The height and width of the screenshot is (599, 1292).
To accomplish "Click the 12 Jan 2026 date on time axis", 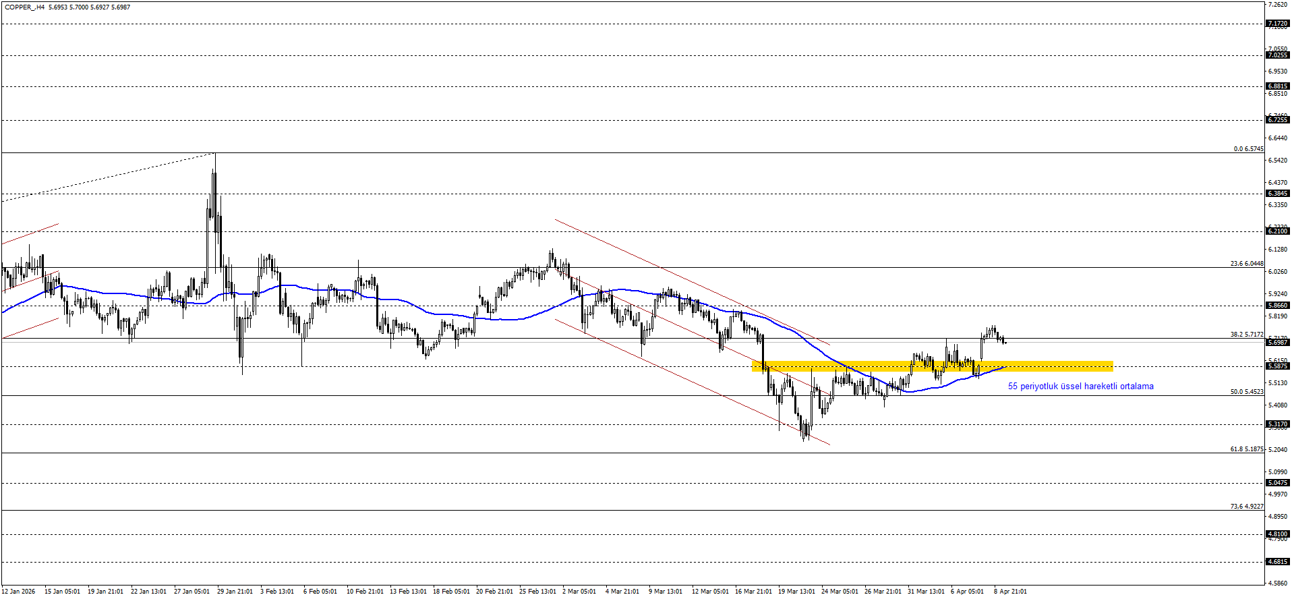I will click(18, 592).
